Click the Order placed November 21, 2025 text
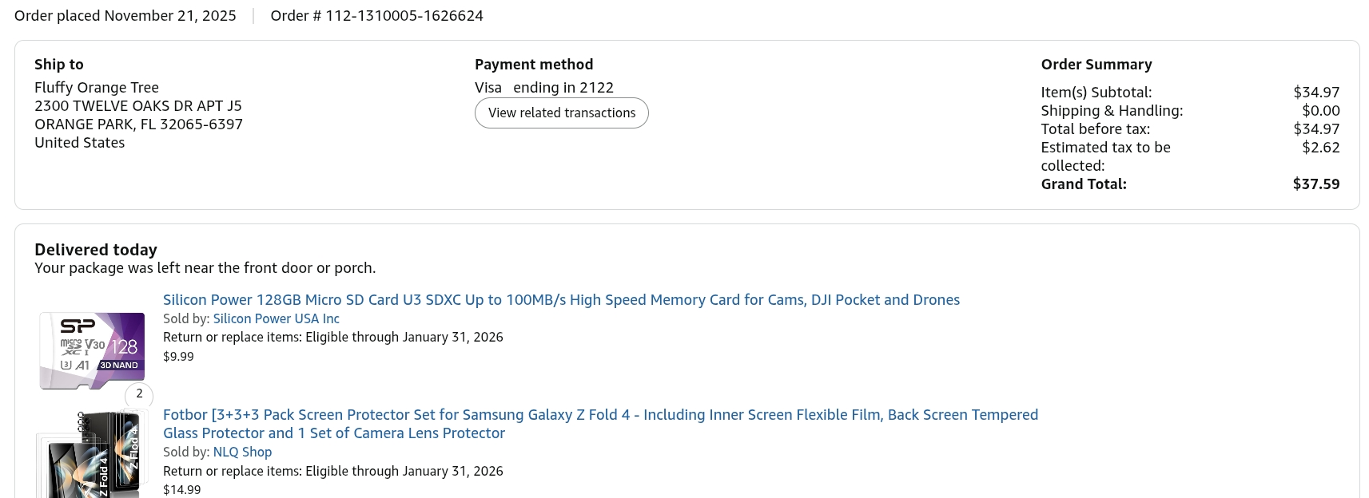 point(125,16)
